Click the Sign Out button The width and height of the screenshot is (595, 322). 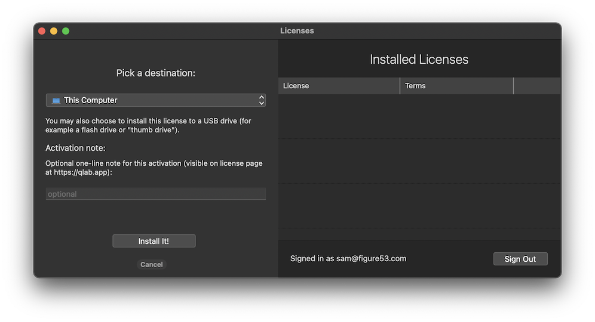(520, 259)
